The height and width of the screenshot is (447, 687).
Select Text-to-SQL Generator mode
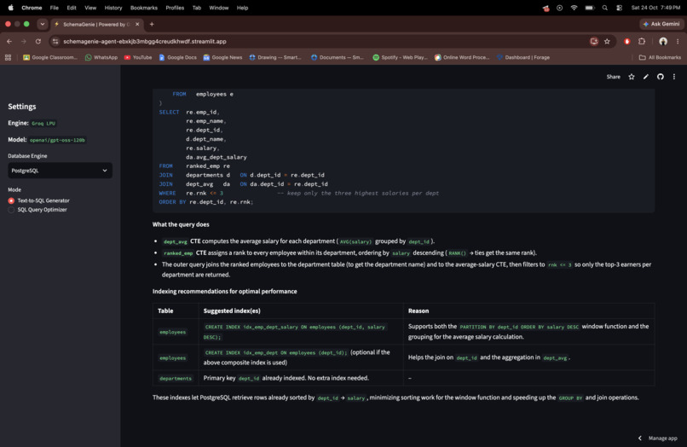39,200
